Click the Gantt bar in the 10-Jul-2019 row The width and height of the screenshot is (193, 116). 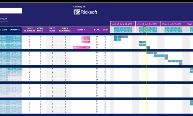coord(148,48)
